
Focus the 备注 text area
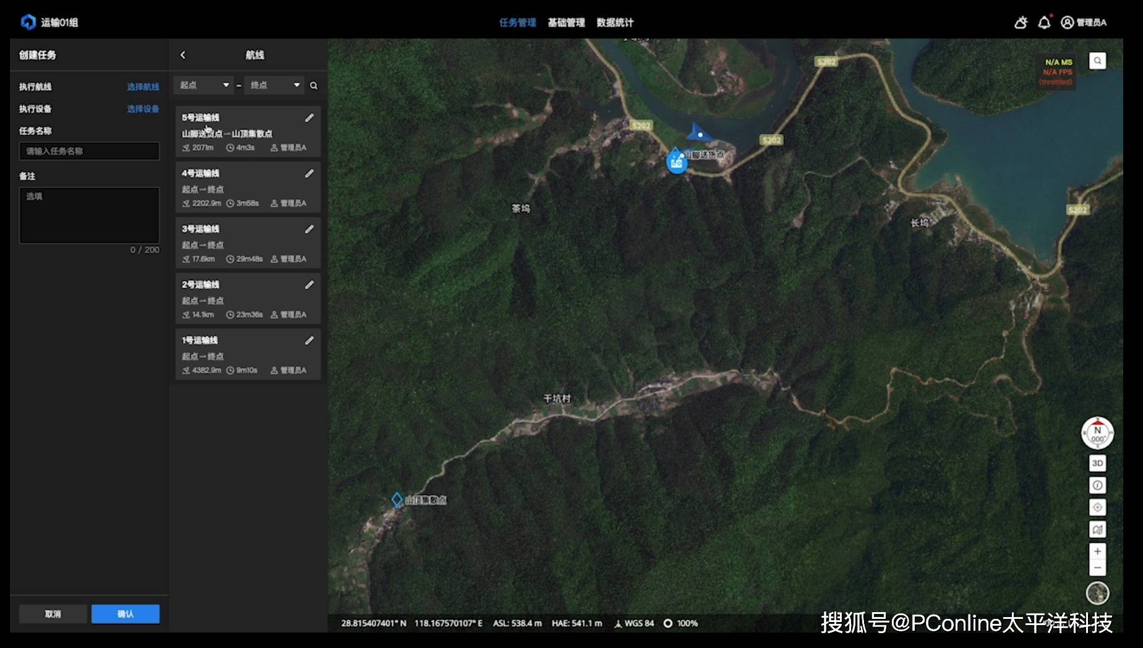[89, 215]
